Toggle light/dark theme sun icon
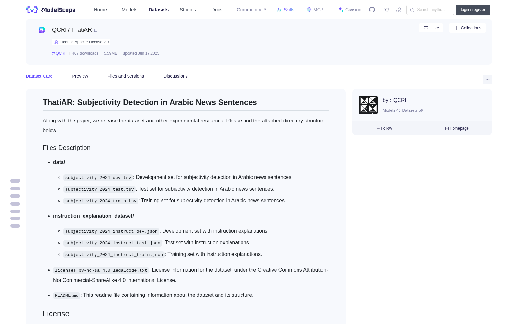Image resolution: width=518 pixels, height=324 pixels. click(387, 10)
